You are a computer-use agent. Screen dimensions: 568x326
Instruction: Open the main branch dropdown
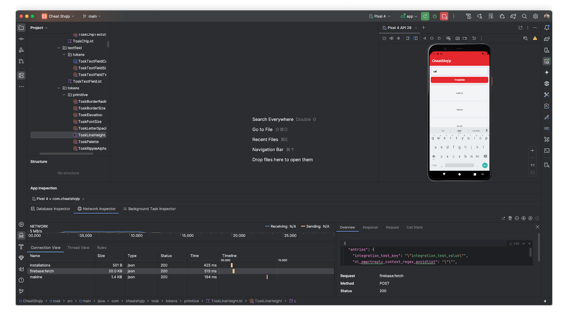tap(92, 16)
